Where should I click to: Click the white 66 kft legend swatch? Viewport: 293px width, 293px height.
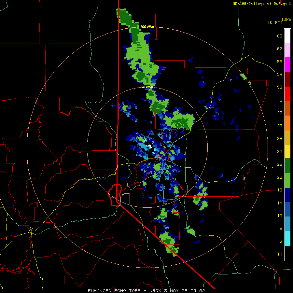coord(287,36)
